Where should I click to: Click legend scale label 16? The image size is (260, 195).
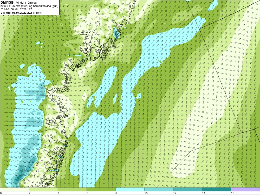[x=232, y=193]
